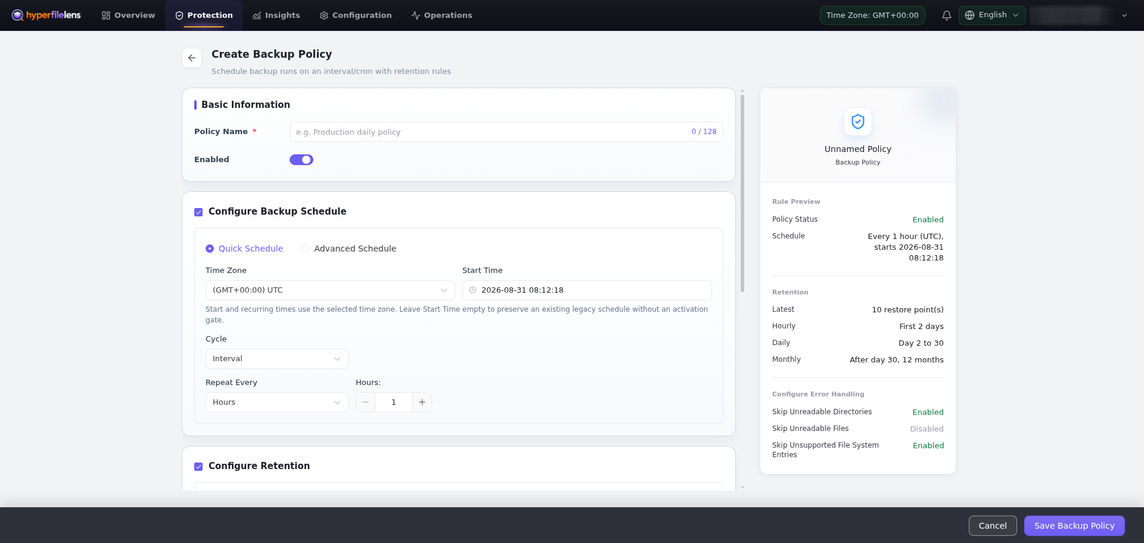Decrease hours with minus button
1144x543 pixels.
[366, 402]
